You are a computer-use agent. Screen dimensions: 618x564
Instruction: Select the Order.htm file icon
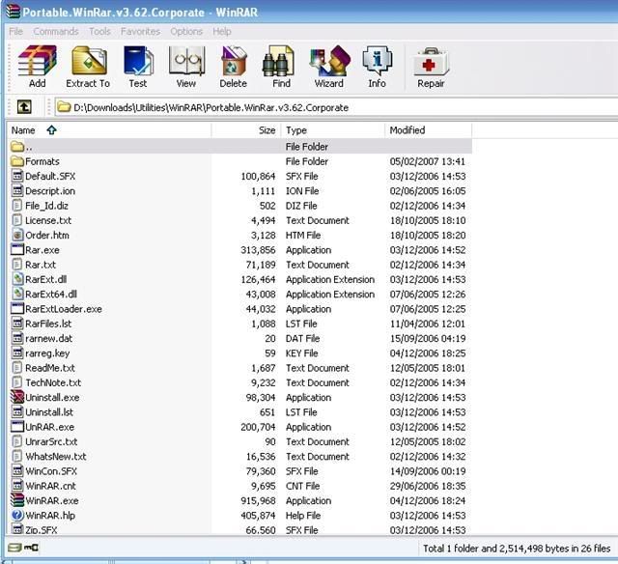17,235
